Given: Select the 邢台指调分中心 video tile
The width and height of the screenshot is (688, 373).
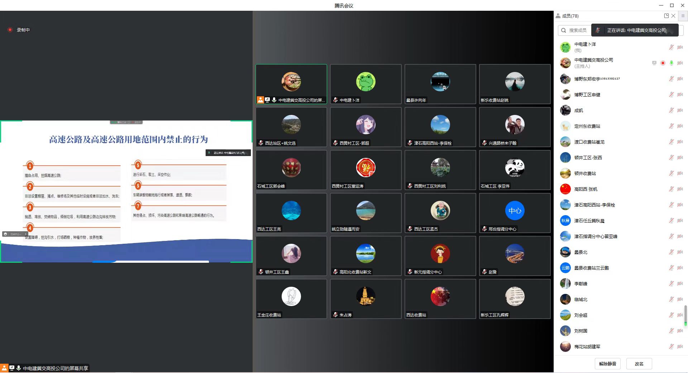Looking at the screenshot, I should click(x=515, y=213).
